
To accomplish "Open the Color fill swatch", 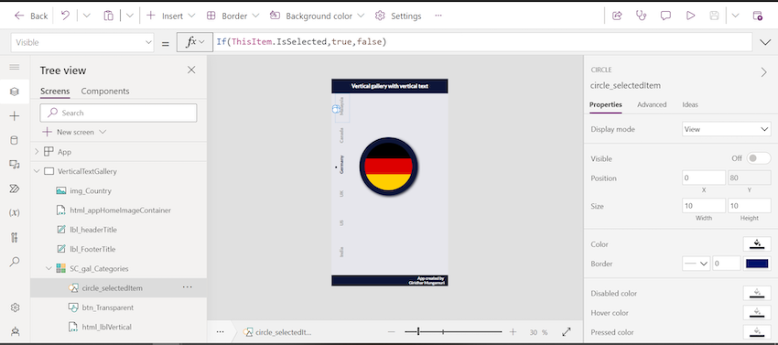I will pyautogui.click(x=757, y=244).
